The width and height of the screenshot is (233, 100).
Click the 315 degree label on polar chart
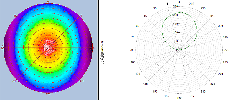tap(213, 16)
